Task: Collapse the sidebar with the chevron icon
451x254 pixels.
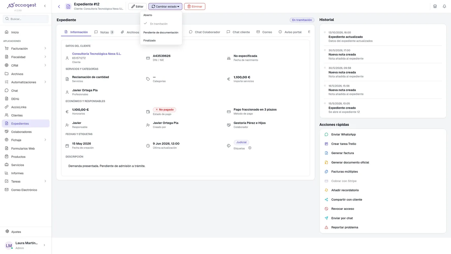Action: [x=45, y=6]
